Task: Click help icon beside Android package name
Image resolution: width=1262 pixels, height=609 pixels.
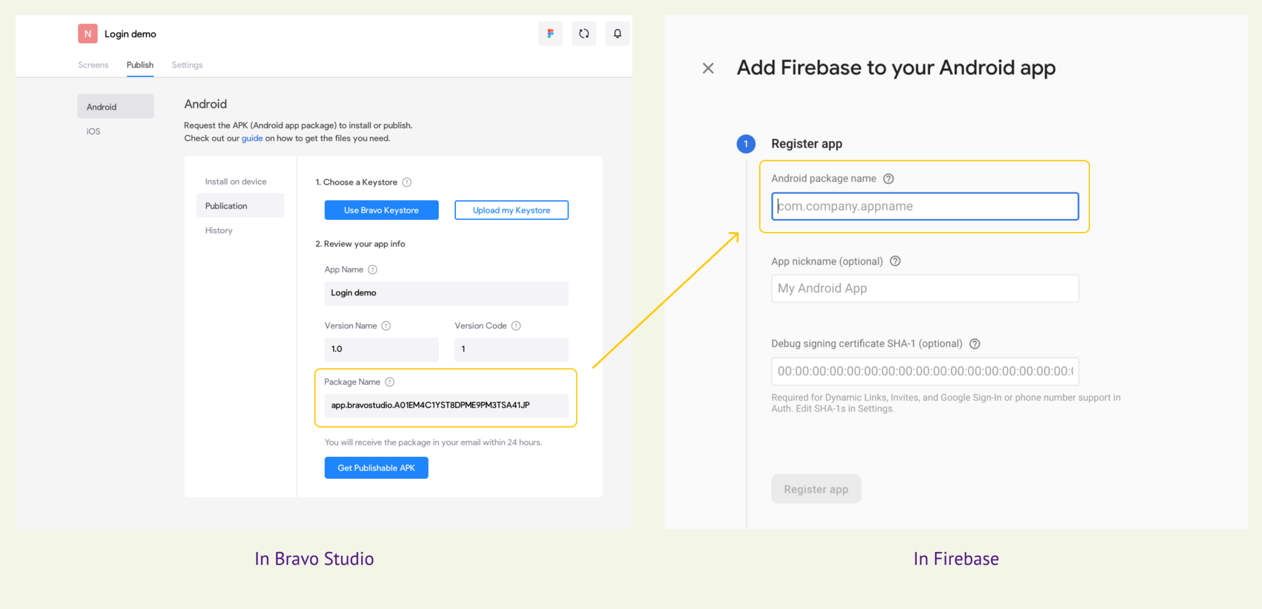Action: [889, 178]
